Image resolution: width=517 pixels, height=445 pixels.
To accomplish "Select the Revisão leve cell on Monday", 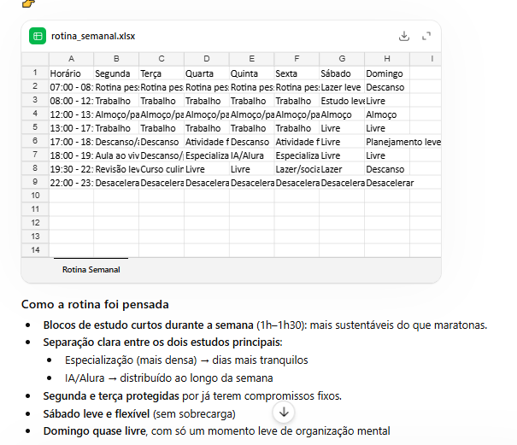I will [116, 169].
